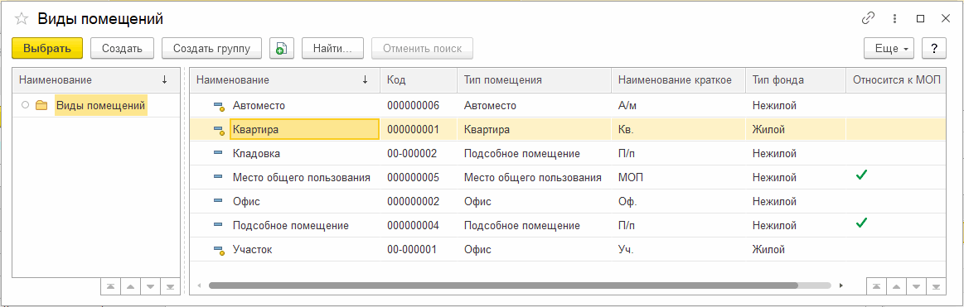This screenshot has width=964, height=307.
Task: Click the Выбрать button
Action: (47, 48)
